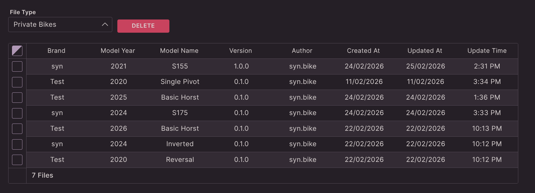535x193 pixels.
Task: Click the 10:13 PM update time
Action: [487, 129]
